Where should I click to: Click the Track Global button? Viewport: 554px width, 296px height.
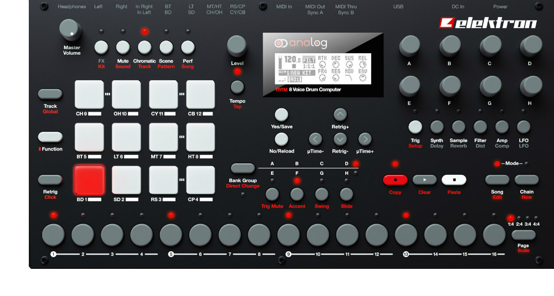coord(50,94)
